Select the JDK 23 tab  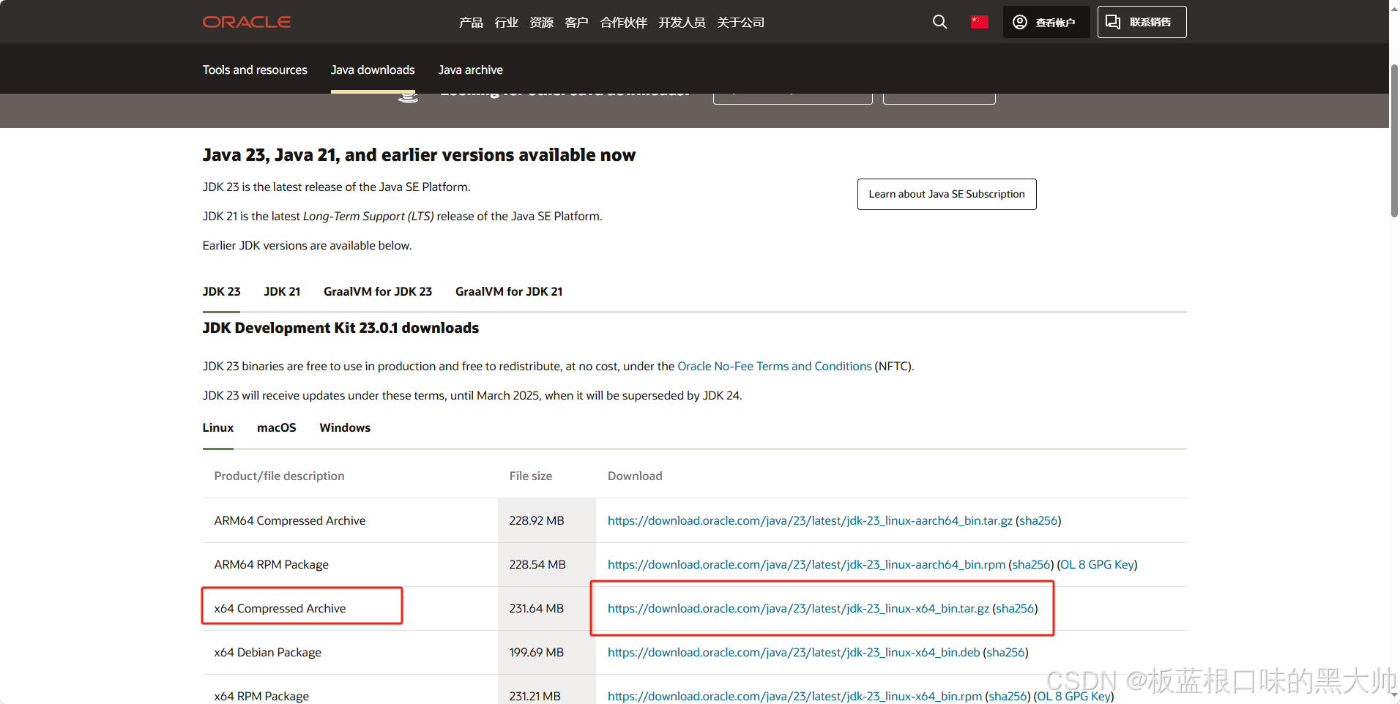point(221,291)
